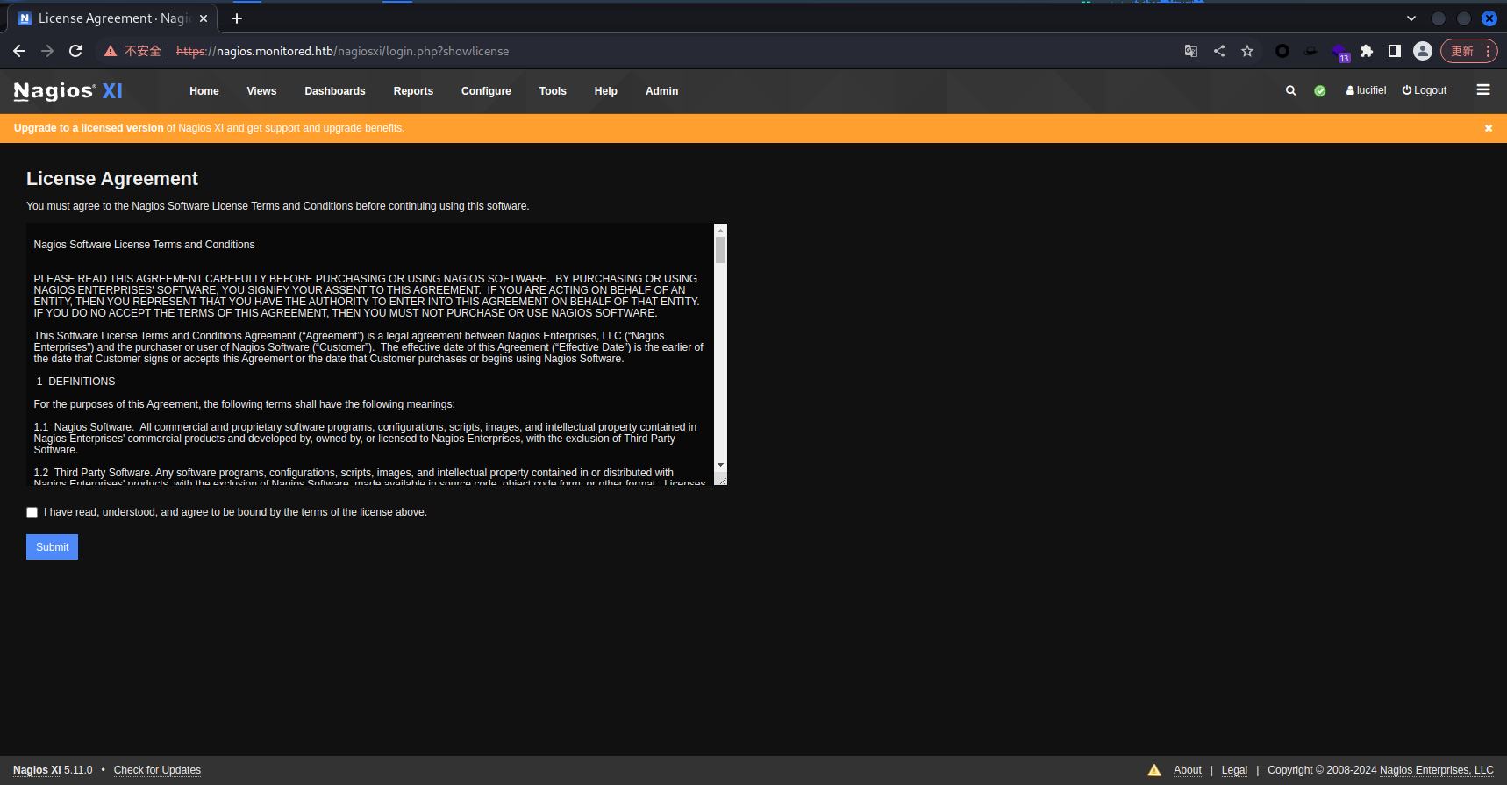Click the License Agreement heading
Image resolution: width=1507 pixels, height=785 pixels.
coord(112,179)
